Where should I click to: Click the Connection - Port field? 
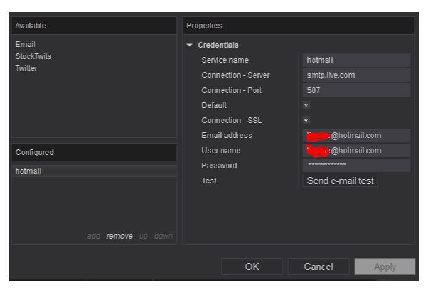click(356, 90)
